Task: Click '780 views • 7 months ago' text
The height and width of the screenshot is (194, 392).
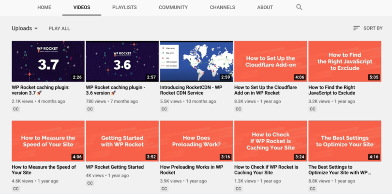Action: (x=112, y=102)
